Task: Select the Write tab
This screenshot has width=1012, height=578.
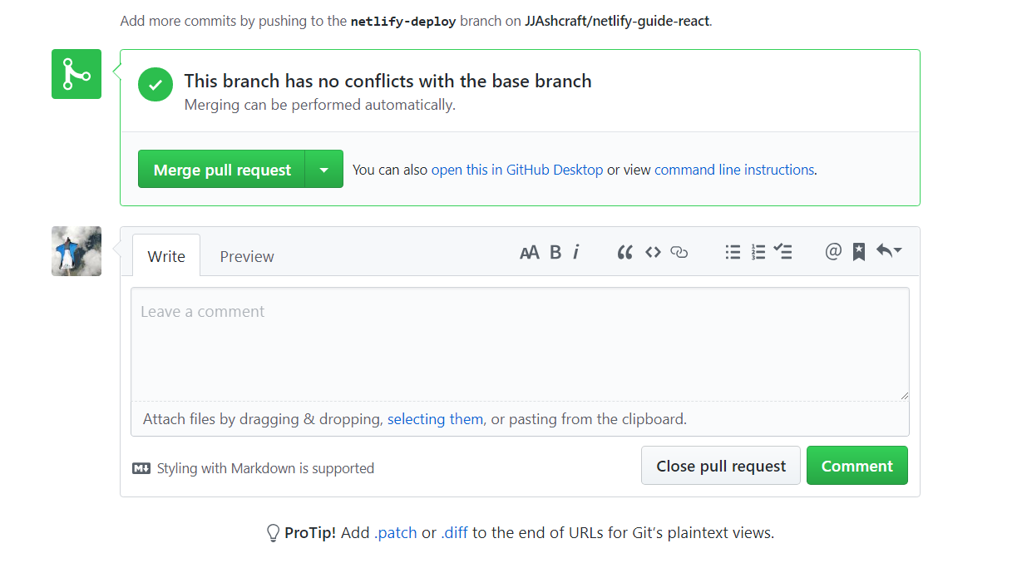Action: tap(166, 256)
